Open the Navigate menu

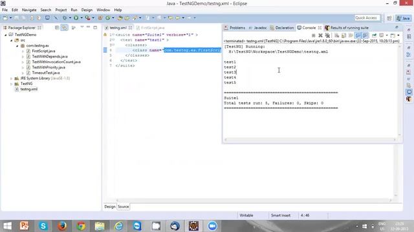29,10
